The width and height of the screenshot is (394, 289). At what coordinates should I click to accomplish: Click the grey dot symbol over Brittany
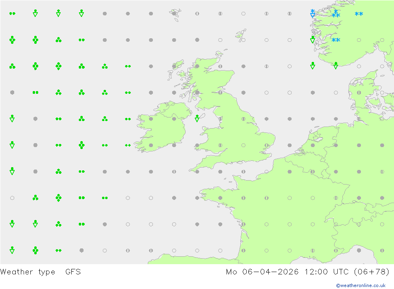click(x=220, y=198)
